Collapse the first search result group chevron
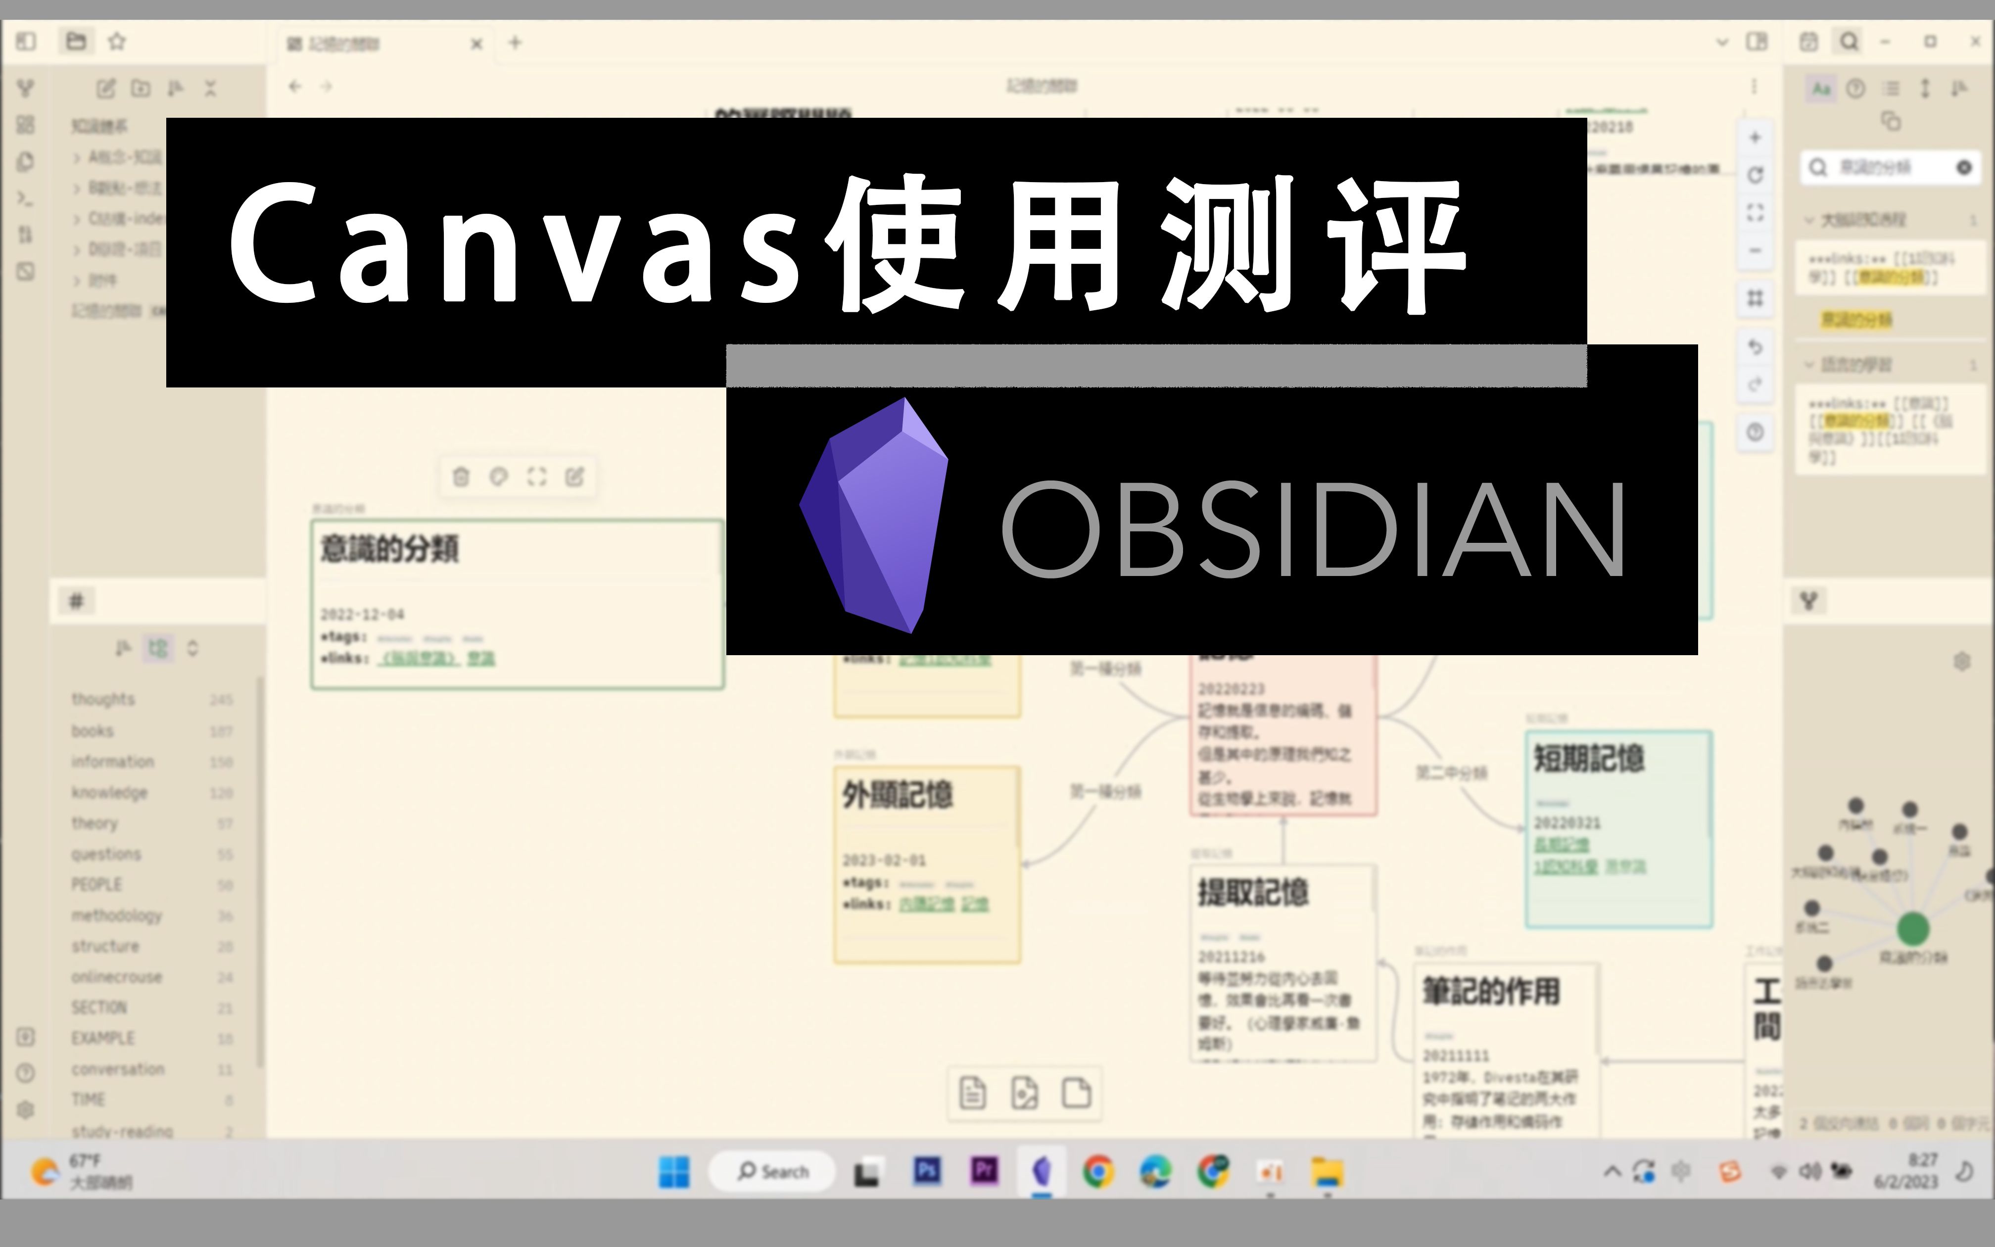This screenshot has width=1995, height=1247. pyautogui.click(x=1808, y=220)
